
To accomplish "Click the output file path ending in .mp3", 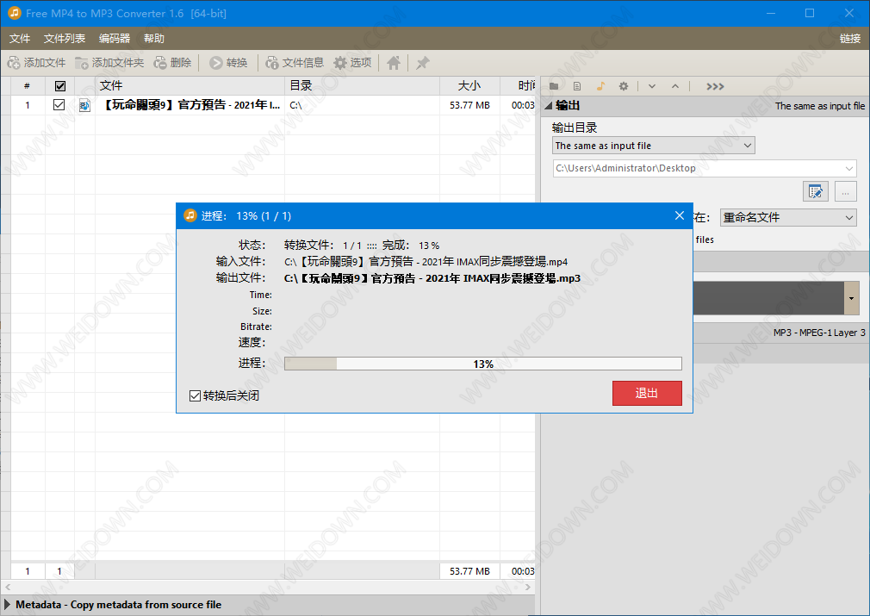I will (432, 278).
